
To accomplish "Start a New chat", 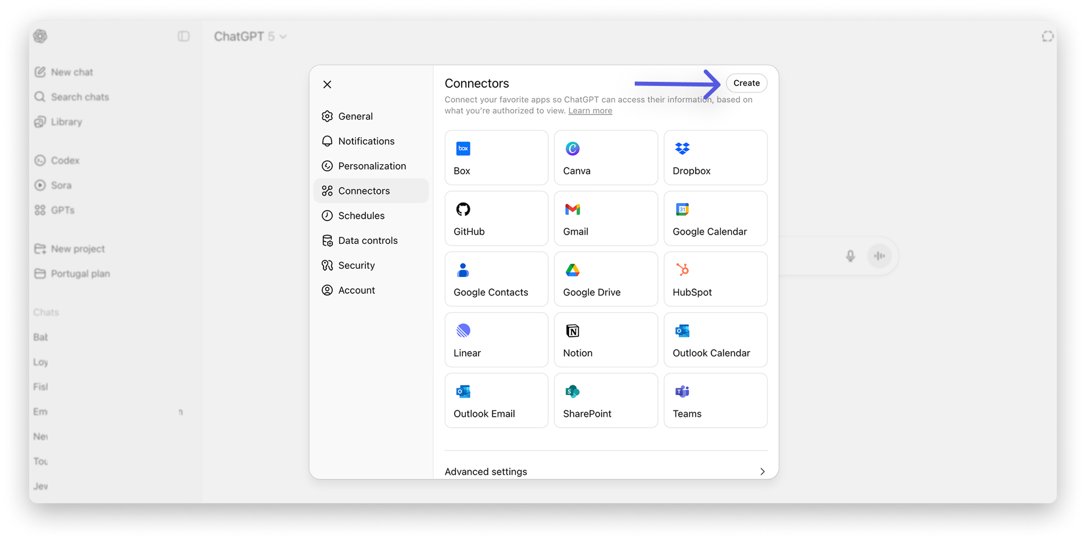I will [64, 72].
